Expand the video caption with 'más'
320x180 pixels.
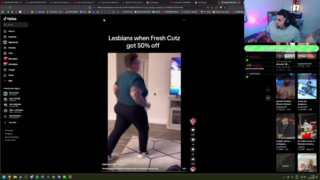(184, 168)
